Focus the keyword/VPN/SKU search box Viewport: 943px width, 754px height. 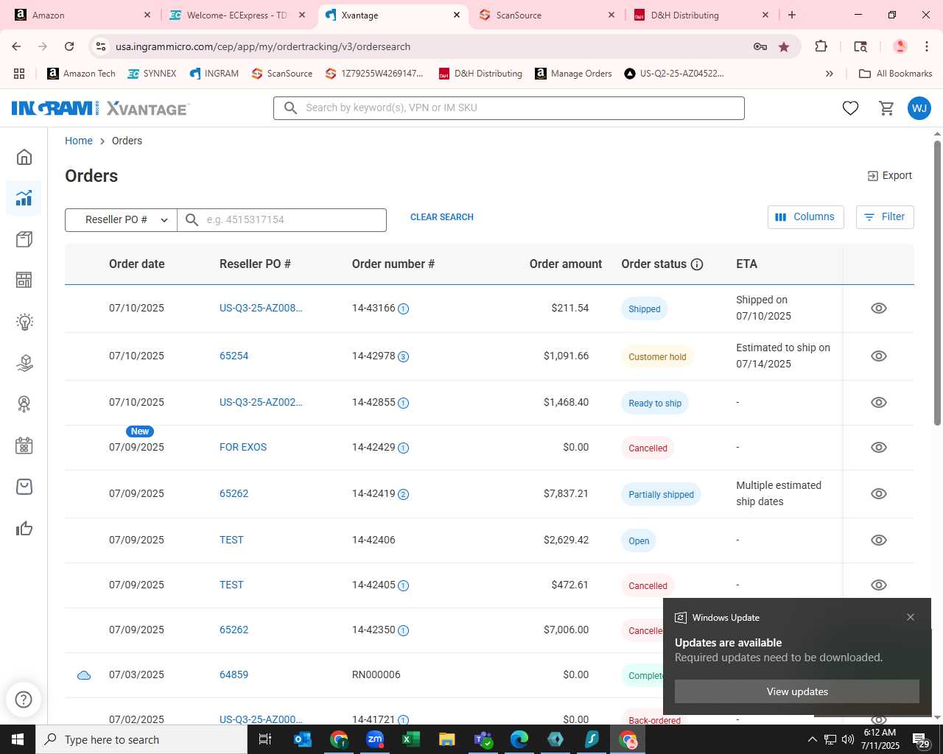(x=509, y=108)
